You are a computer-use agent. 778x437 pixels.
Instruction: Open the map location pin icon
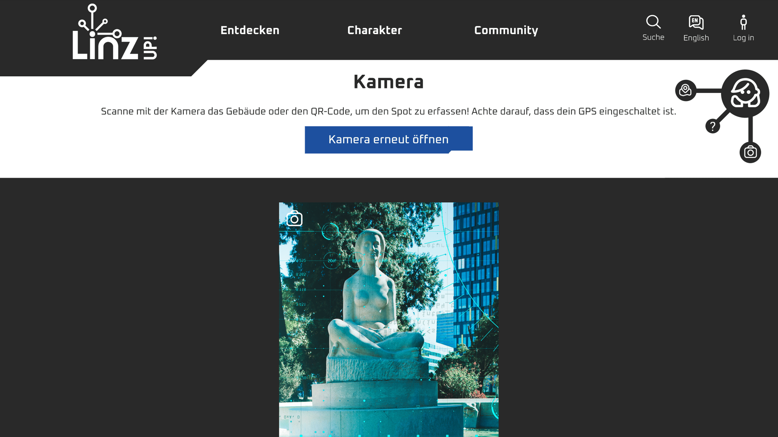click(x=685, y=90)
